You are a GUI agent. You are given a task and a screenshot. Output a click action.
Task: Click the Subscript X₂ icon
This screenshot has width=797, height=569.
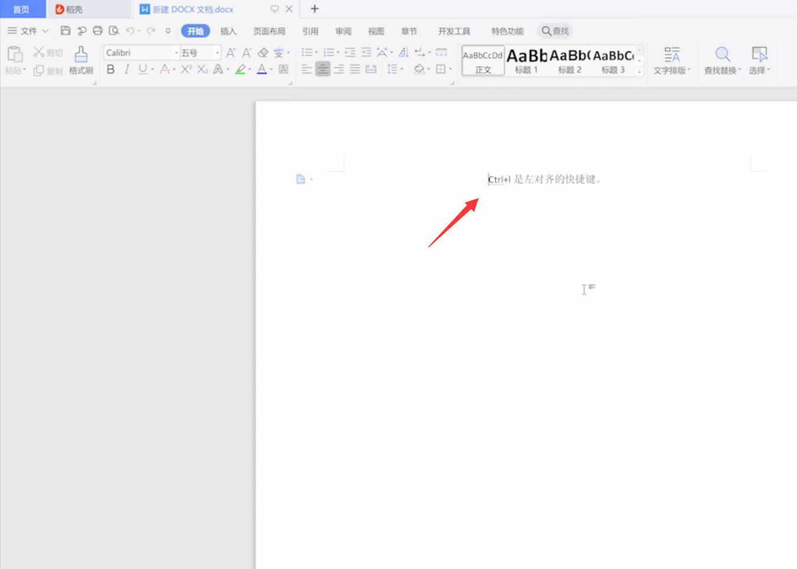point(202,69)
